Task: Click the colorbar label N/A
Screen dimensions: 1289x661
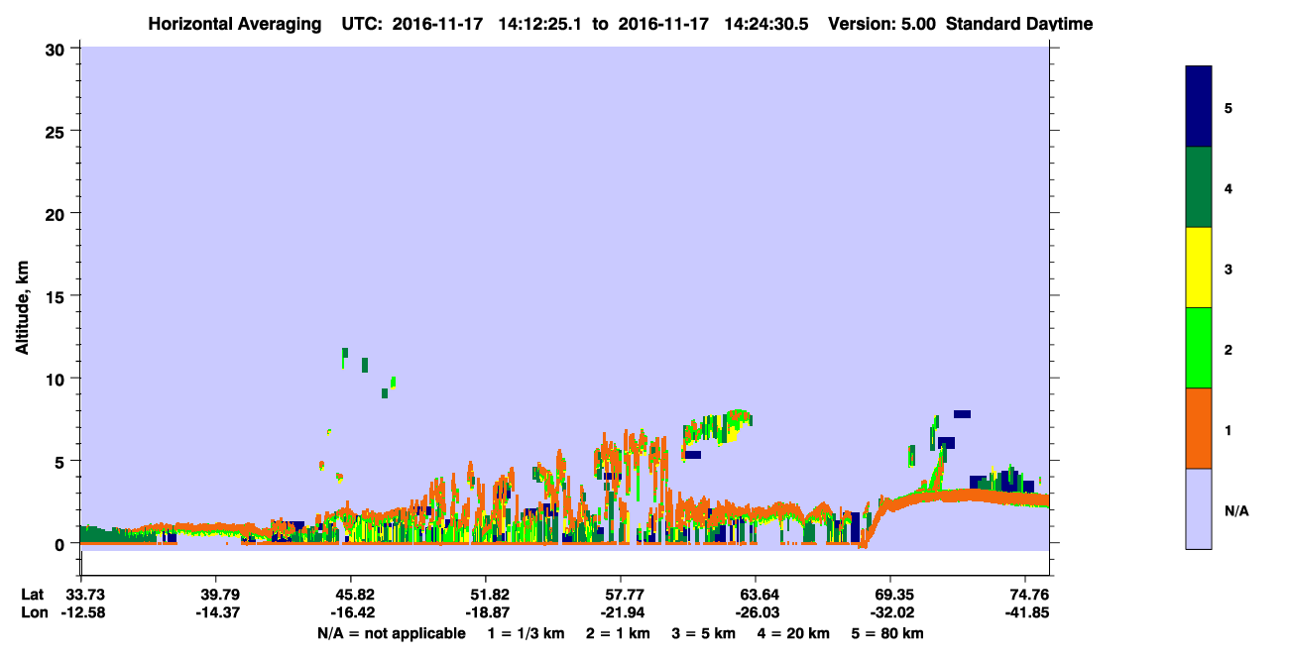Action: pos(1236,510)
